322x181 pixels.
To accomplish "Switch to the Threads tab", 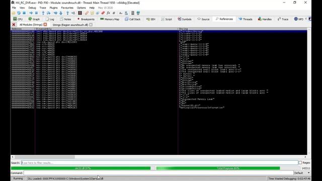I will coord(246,19).
